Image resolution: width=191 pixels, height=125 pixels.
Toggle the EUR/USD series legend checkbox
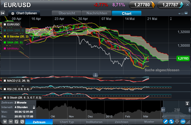tap(5, 25)
